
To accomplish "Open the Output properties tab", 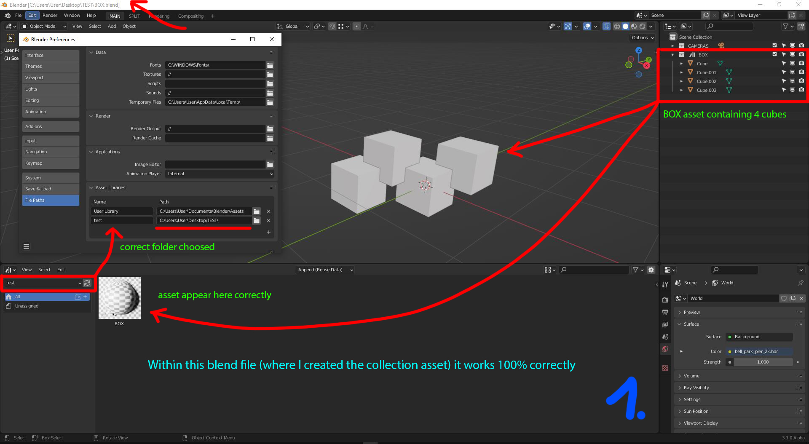I will pos(665,312).
